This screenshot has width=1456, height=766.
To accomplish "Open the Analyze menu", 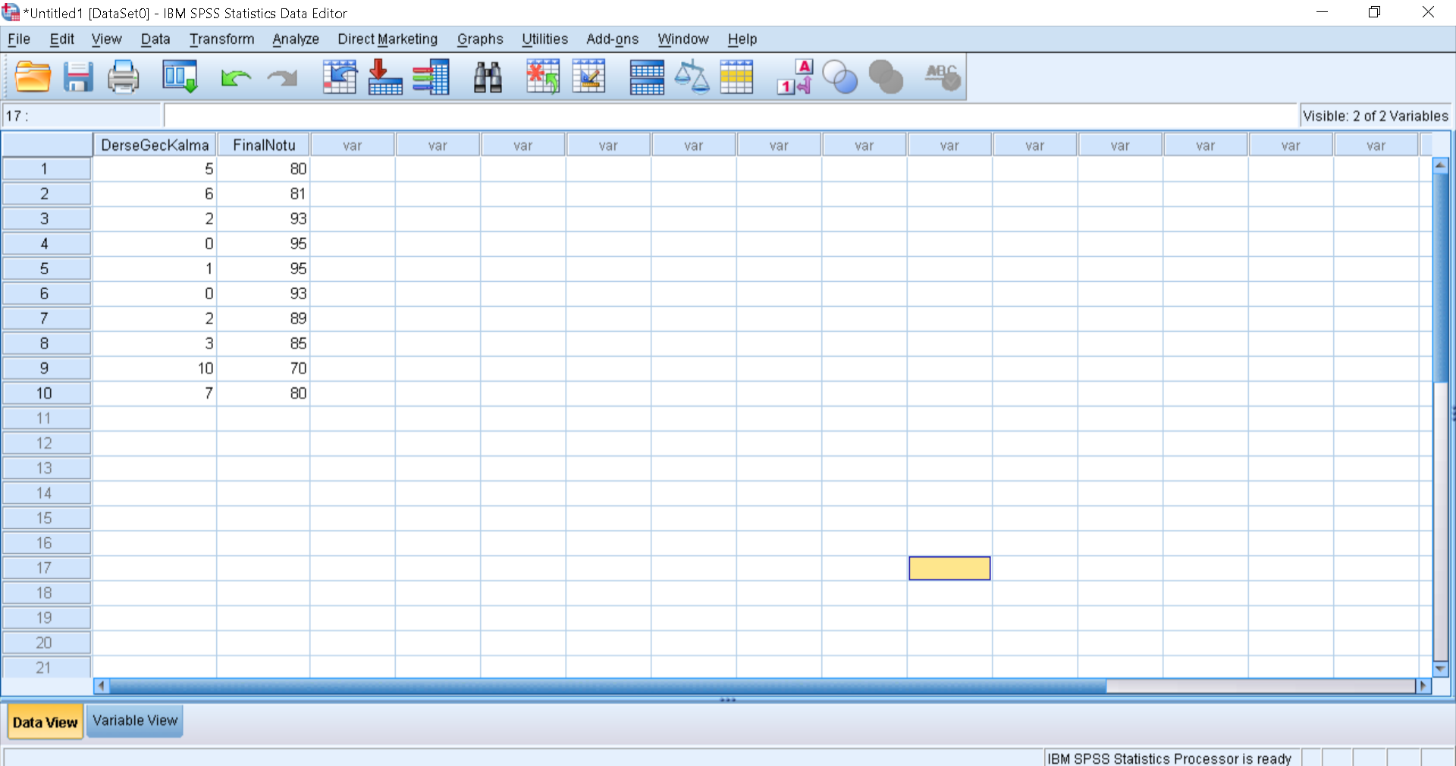I will pos(295,39).
